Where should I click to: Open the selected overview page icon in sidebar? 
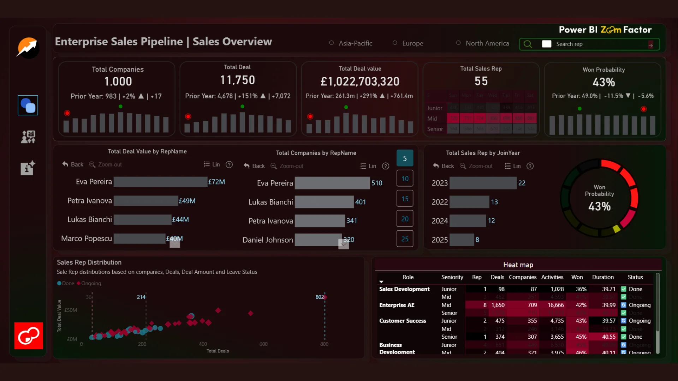[28, 105]
